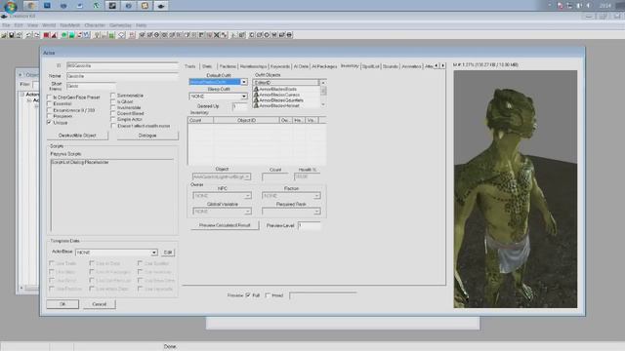This screenshot has width=625, height=351.
Task: Click the large black X toolbar icon
Action: tap(217, 35)
